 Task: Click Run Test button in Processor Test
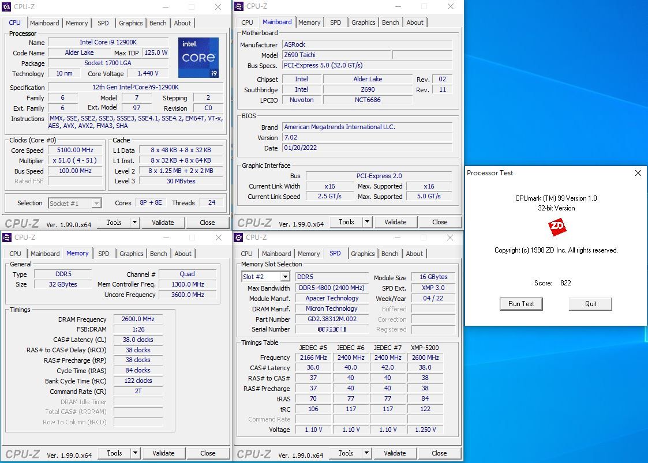(521, 304)
